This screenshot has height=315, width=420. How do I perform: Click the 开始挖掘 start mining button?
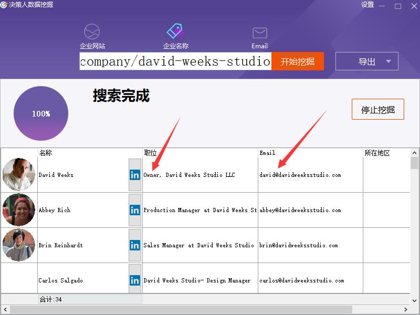pos(297,61)
